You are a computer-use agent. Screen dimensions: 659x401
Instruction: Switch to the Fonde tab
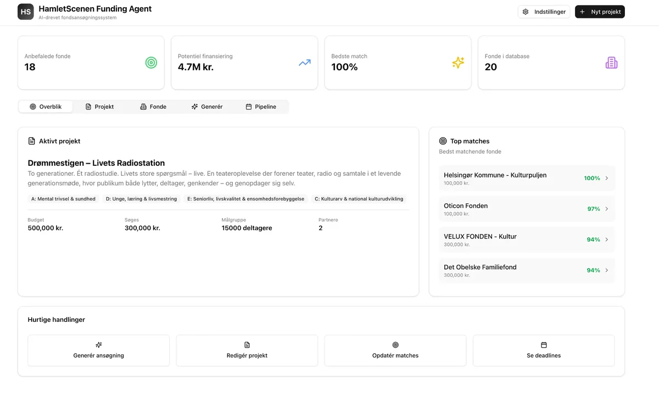(x=153, y=106)
